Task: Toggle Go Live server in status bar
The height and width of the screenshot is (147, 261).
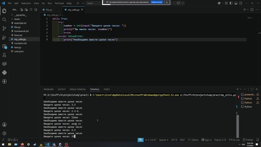Action: (x=234, y=140)
